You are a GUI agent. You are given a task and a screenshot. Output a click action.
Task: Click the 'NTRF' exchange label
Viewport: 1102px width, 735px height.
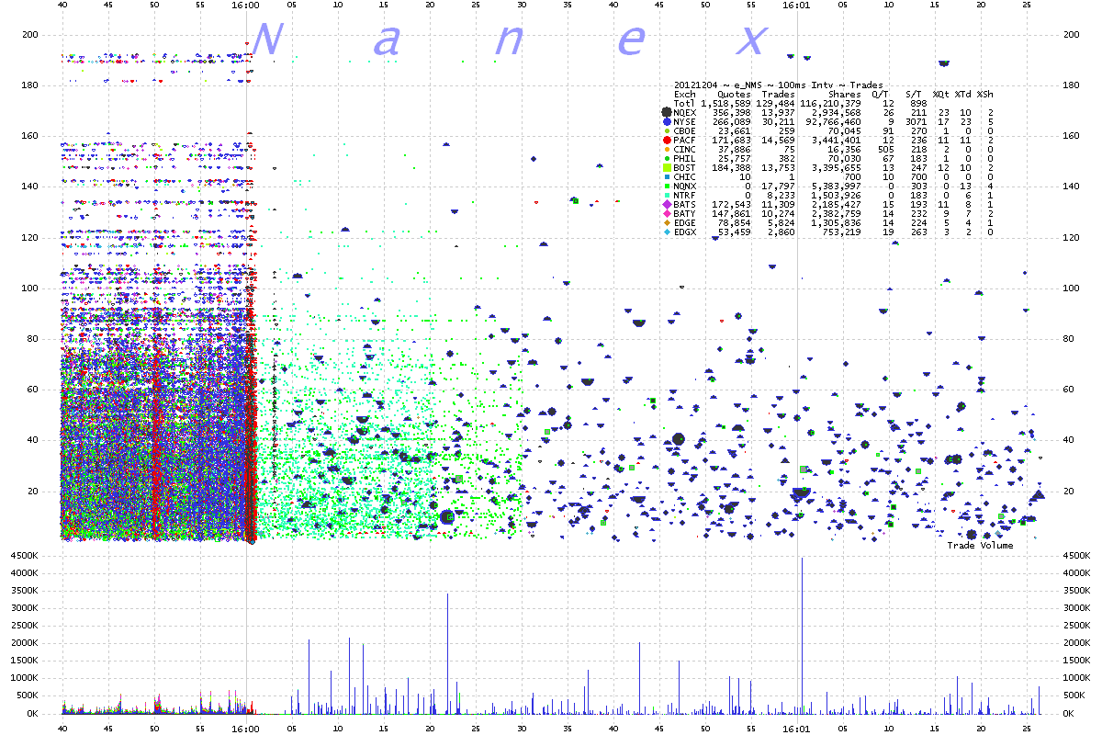[x=684, y=196]
